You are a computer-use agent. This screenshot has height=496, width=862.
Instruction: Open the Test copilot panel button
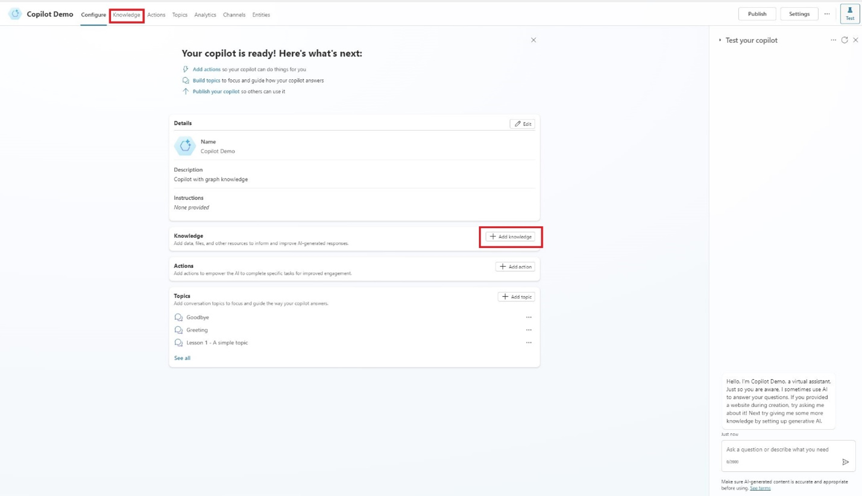pyautogui.click(x=850, y=14)
